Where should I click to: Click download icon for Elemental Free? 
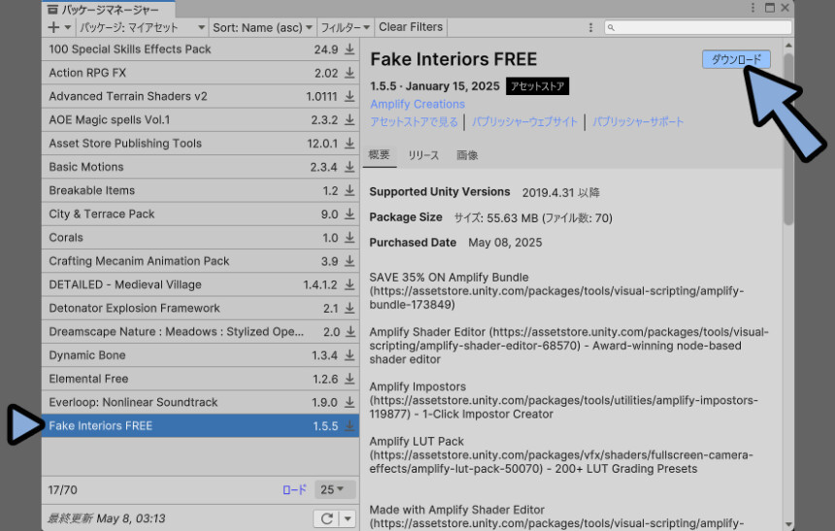click(x=350, y=379)
